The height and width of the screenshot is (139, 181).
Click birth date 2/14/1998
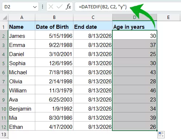(54, 80)
